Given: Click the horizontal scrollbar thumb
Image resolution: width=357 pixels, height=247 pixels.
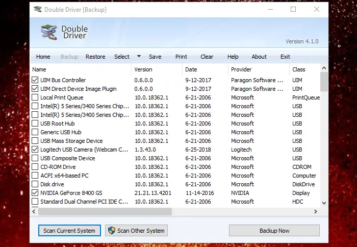Looking at the screenshot, I should (x=105, y=211).
